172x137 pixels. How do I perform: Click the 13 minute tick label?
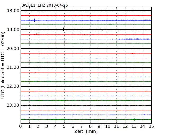point(134,126)
